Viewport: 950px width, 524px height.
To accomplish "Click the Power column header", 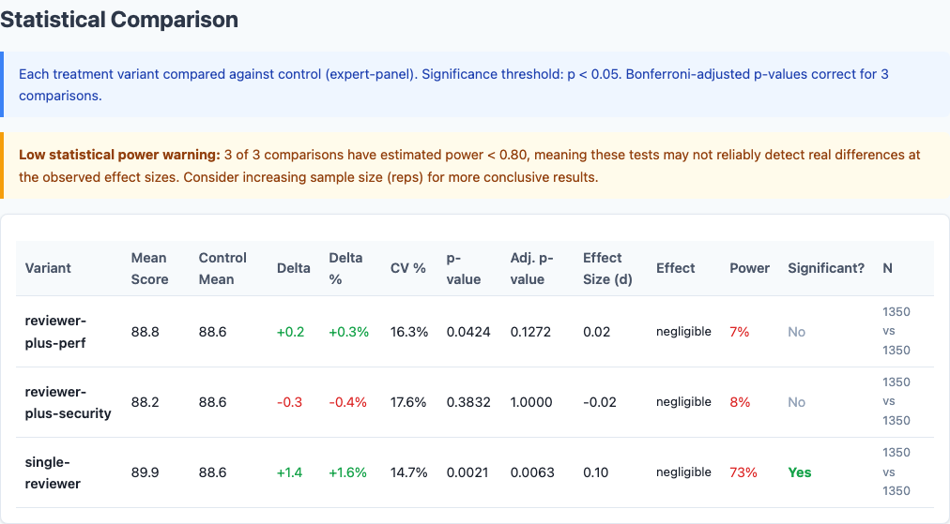I will coord(749,268).
